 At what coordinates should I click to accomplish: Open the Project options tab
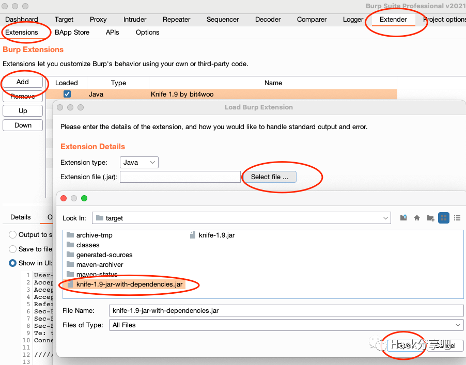(444, 19)
